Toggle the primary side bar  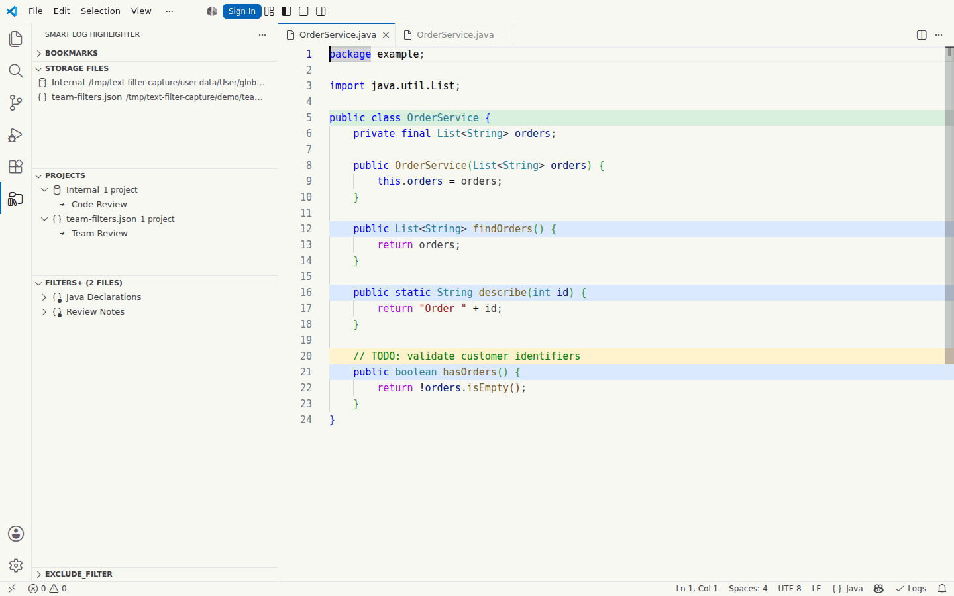pyautogui.click(x=286, y=11)
